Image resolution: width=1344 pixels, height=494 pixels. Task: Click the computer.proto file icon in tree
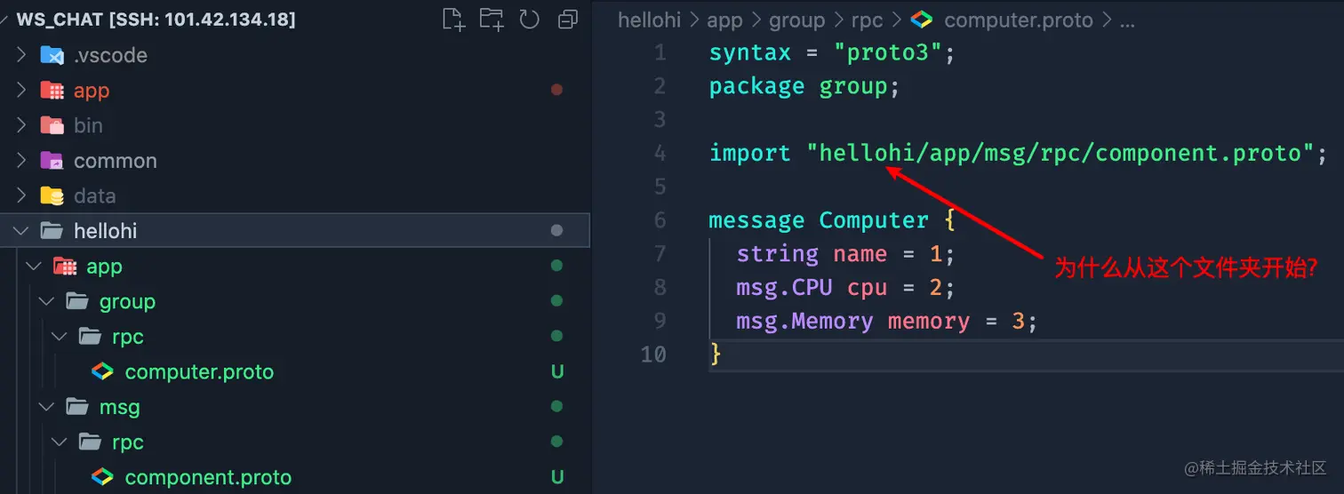(x=103, y=371)
